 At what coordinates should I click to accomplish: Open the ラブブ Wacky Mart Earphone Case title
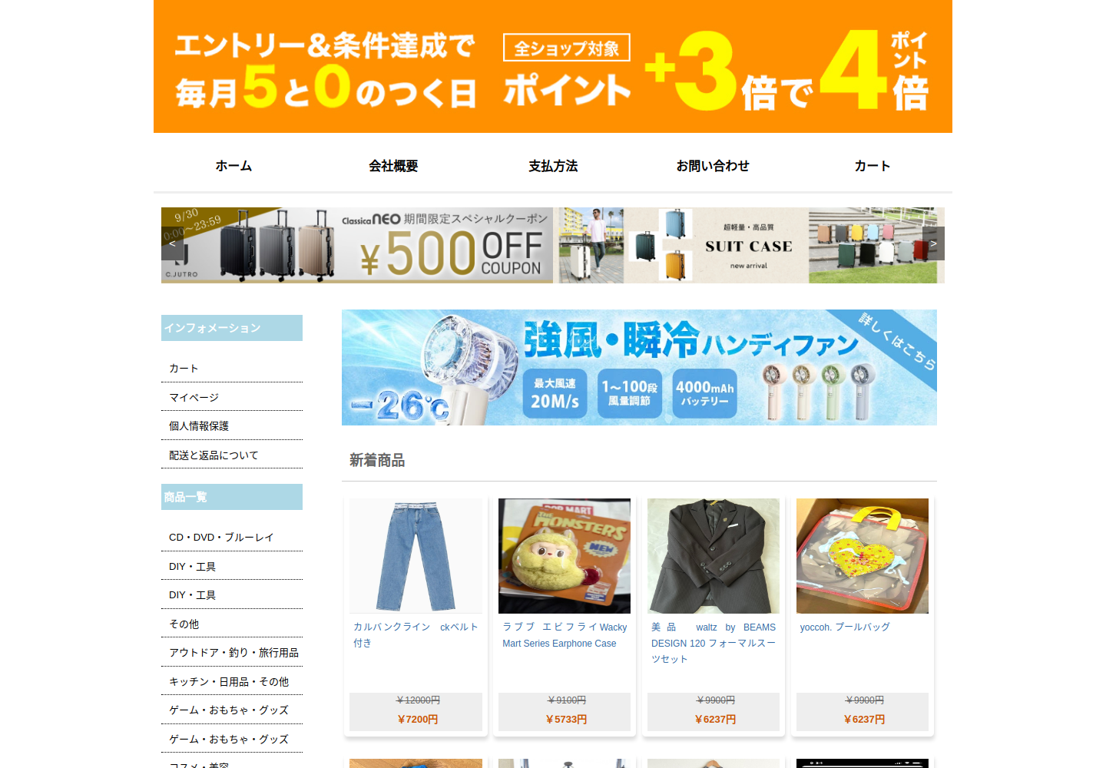click(x=565, y=635)
